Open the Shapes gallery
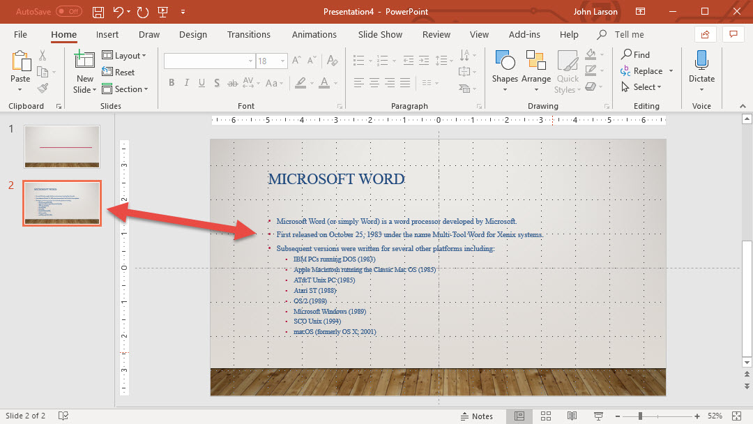This screenshot has width=753, height=424. pos(504,70)
